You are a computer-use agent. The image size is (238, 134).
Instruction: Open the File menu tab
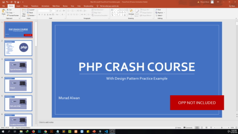[4, 6]
